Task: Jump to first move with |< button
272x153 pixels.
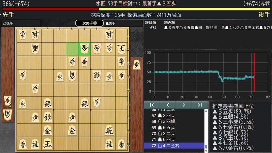Action: (x=152, y=105)
